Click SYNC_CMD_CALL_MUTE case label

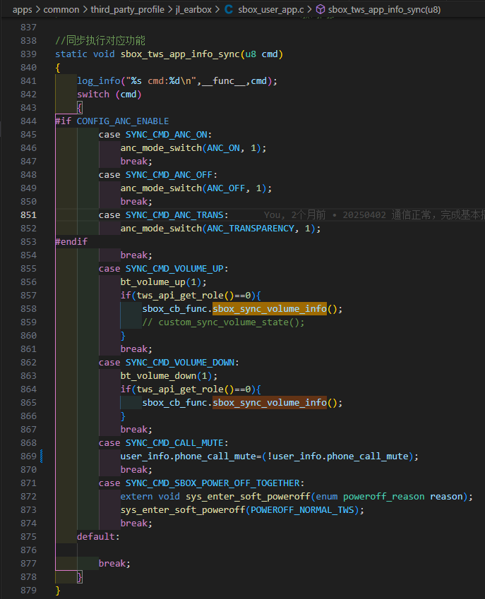click(x=174, y=443)
